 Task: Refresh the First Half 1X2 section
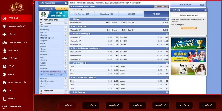coord(167,26)
